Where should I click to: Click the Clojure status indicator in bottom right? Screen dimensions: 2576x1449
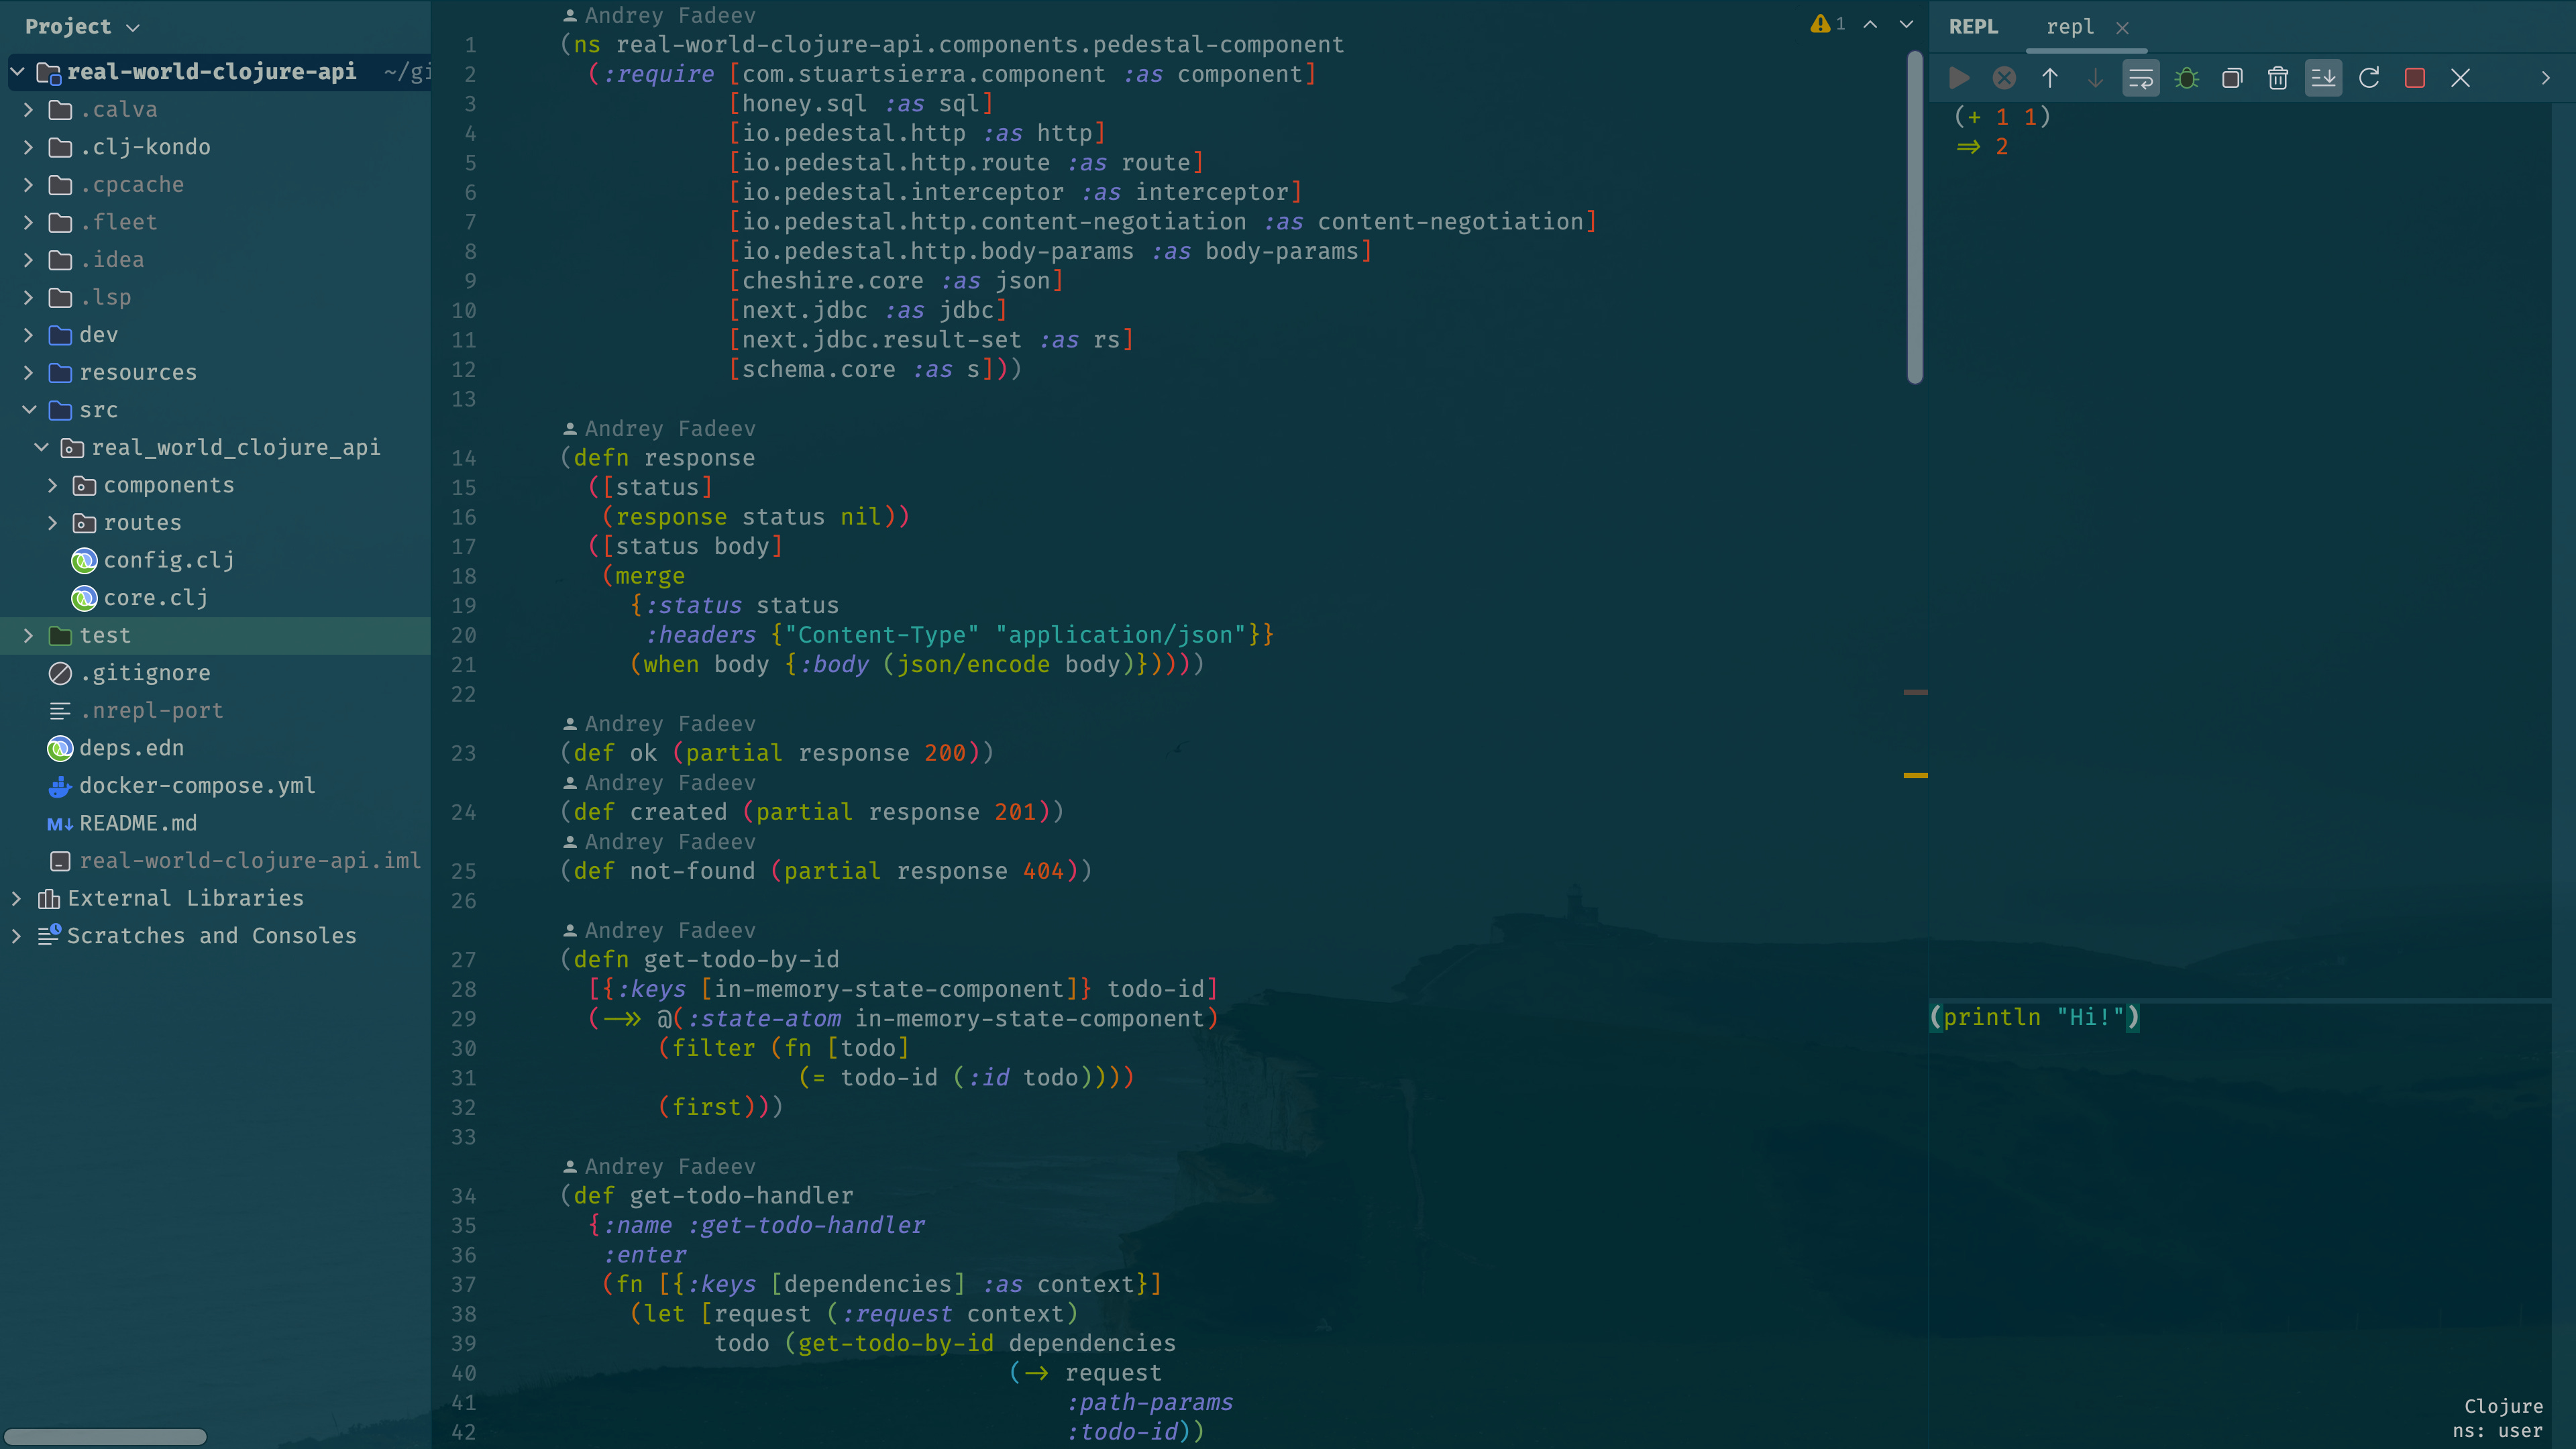[2503, 1405]
